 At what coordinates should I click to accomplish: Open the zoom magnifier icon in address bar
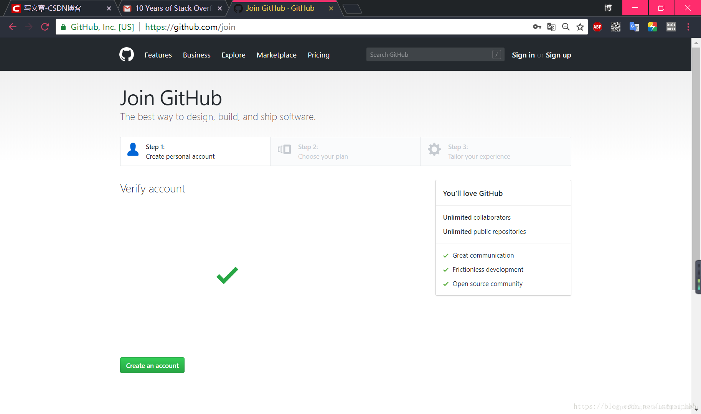pos(566,27)
